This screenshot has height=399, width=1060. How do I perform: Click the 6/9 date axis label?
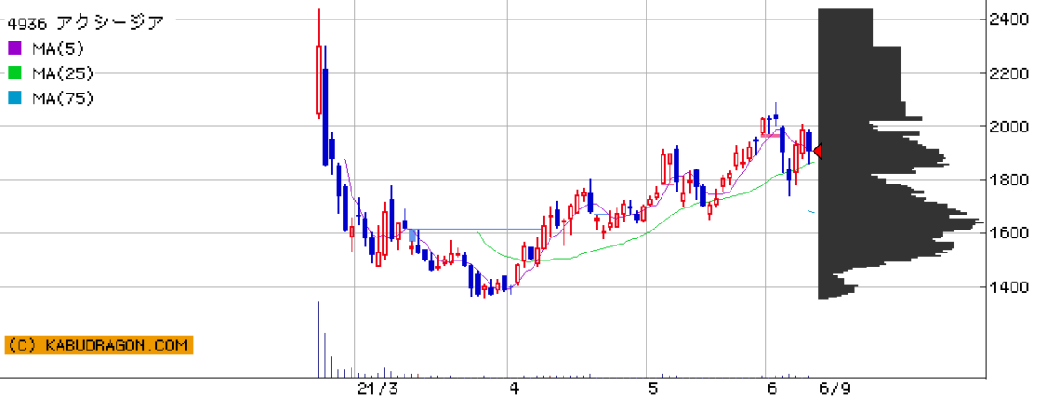(834, 388)
